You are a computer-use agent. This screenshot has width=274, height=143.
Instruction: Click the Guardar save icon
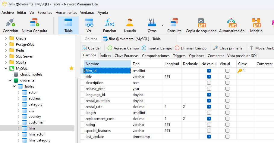84,48
